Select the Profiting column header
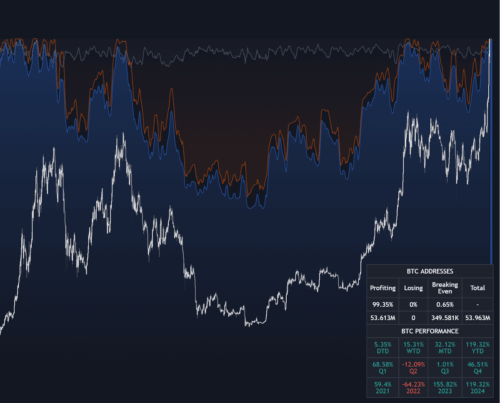This screenshot has height=403, width=500. tap(382, 288)
